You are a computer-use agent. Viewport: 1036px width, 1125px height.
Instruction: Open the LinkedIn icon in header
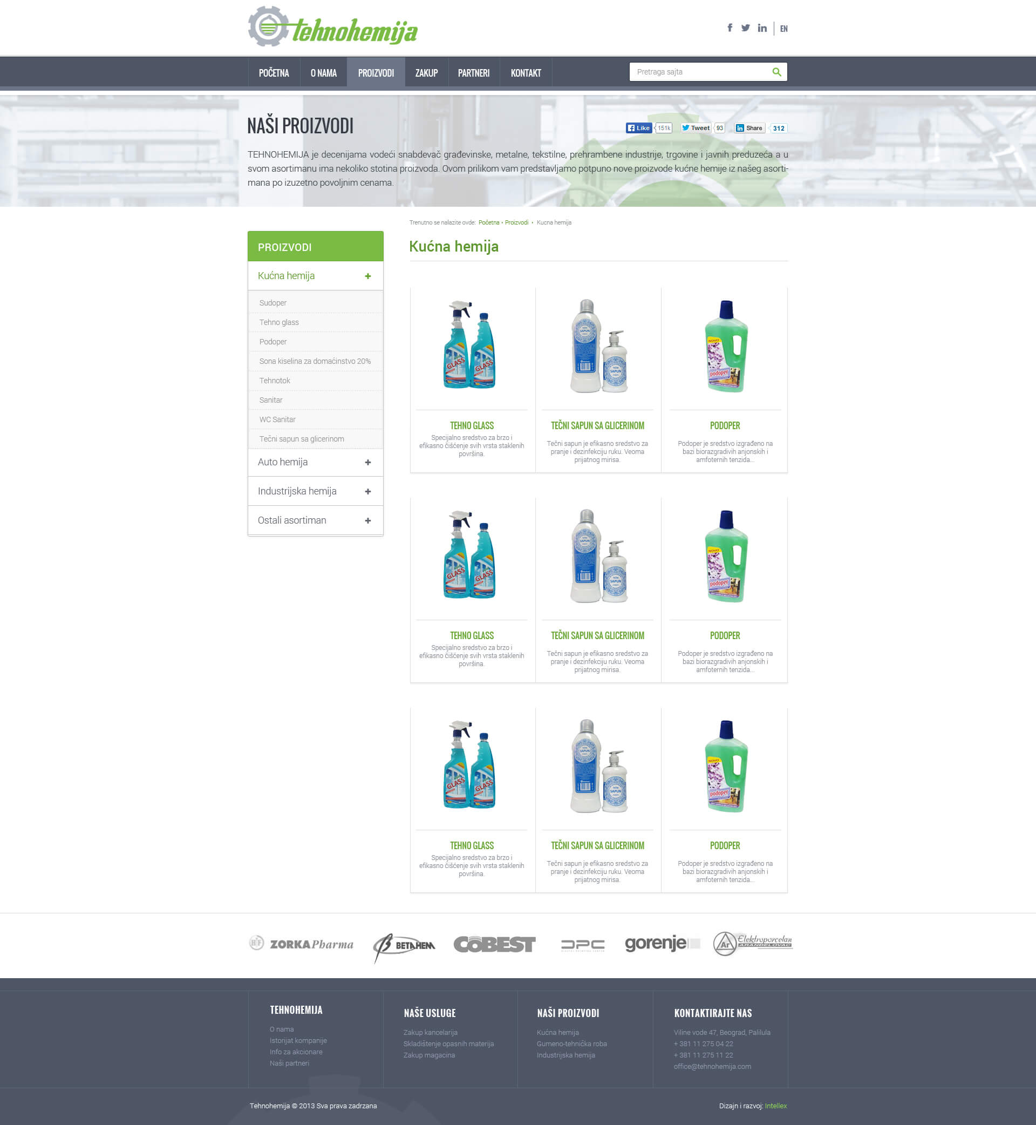click(762, 28)
